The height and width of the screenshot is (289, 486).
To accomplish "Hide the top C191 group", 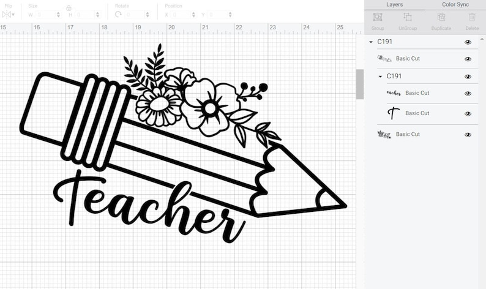I will (x=468, y=42).
